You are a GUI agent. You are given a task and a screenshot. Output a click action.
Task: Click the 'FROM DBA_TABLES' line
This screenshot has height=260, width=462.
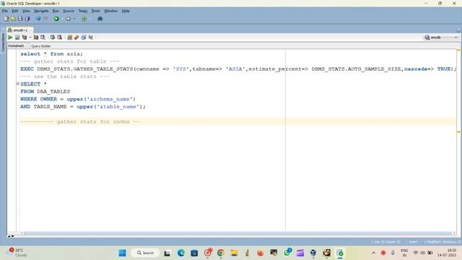coord(45,92)
